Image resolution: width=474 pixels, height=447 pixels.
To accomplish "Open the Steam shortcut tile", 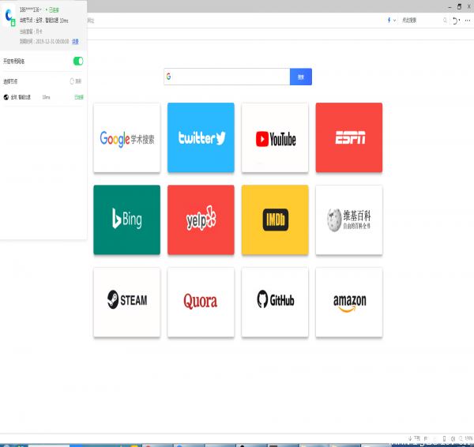I will pyautogui.click(x=126, y=302).
